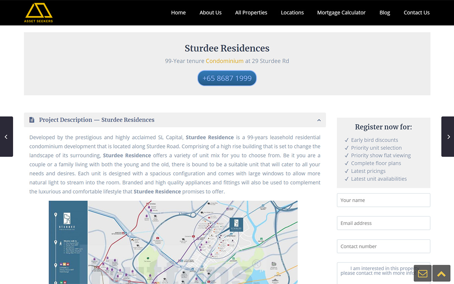Go to previous property with left arrow

click(x=6, y=137)
